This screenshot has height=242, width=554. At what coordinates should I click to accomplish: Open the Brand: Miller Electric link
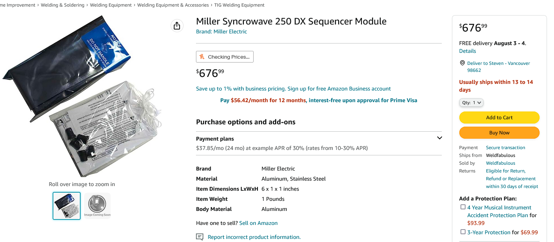221,31
